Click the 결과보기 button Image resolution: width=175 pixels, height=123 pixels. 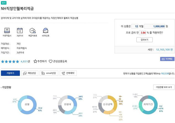(144, 40)
